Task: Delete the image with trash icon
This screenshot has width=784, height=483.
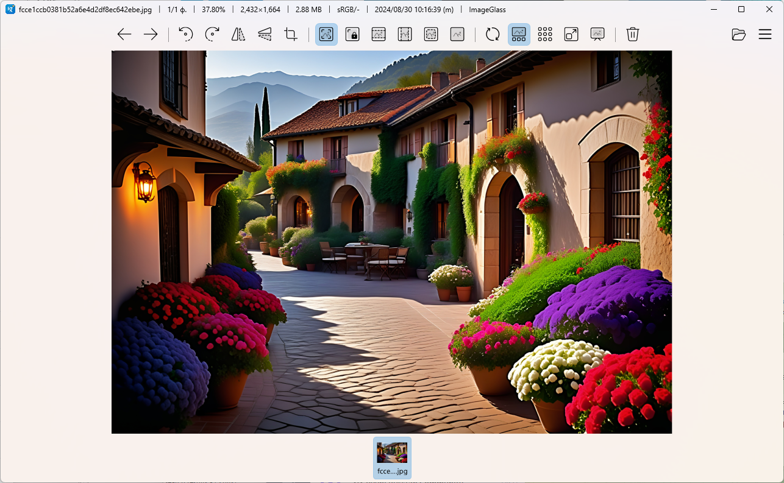Action: [633, 35]
